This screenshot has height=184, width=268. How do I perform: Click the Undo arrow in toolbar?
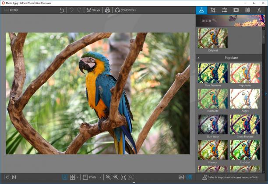click(71, 10)
